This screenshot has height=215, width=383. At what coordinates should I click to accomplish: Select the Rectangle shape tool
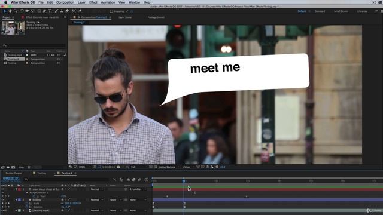[x=39, y=11]
